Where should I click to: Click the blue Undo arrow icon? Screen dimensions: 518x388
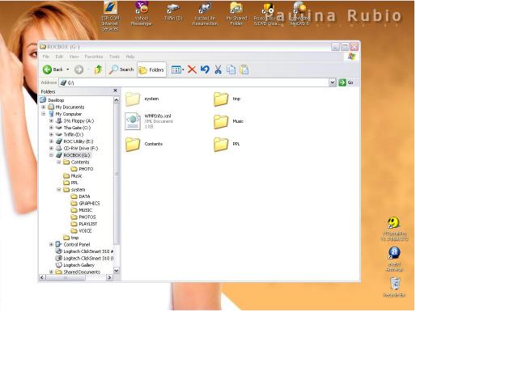[x=205, y=70]
